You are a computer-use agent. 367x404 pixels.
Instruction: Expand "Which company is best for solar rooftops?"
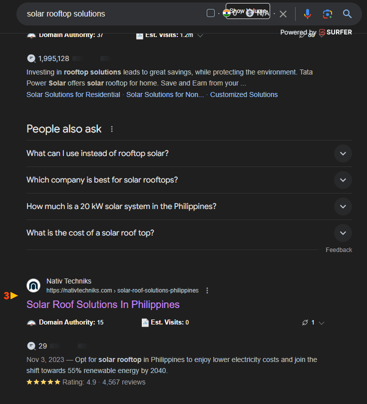tap(343, 180)
